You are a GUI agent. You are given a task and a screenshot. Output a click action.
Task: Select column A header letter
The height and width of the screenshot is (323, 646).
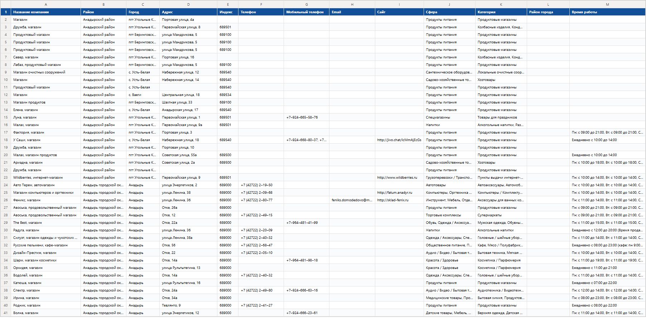click(46, 4)
